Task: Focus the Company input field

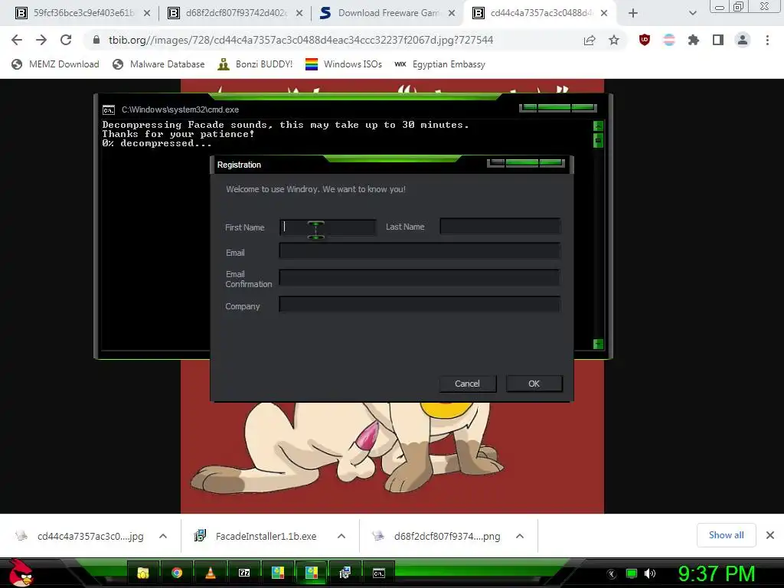Action: (420, 304)
